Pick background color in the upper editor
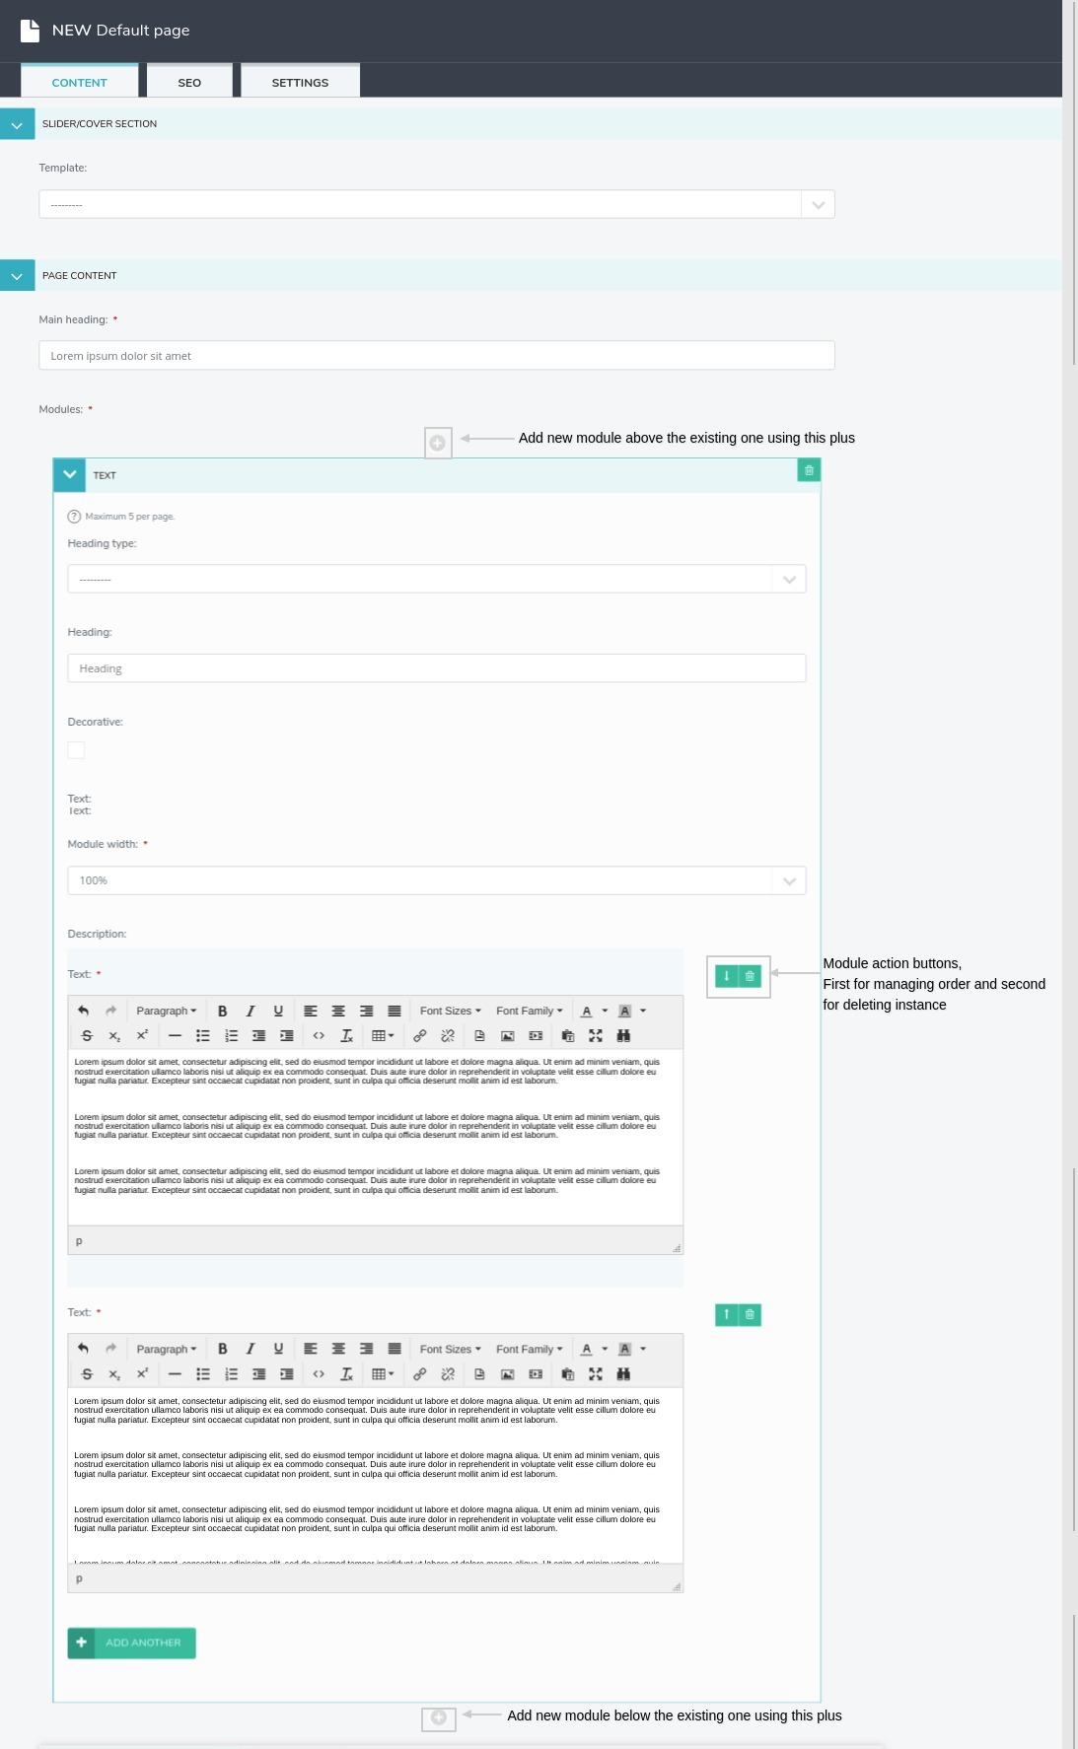 pyautogui.click(x=624, y=1011)
